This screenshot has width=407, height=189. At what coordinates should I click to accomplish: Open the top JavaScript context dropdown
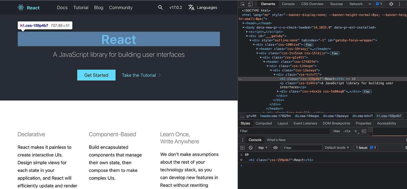263,148
